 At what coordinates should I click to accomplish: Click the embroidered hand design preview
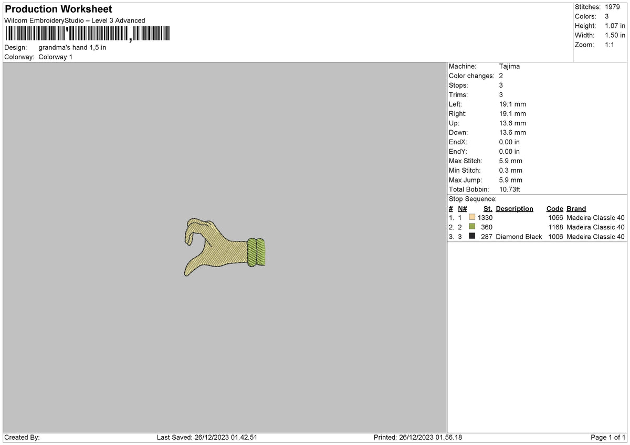(x=224, y=247)
